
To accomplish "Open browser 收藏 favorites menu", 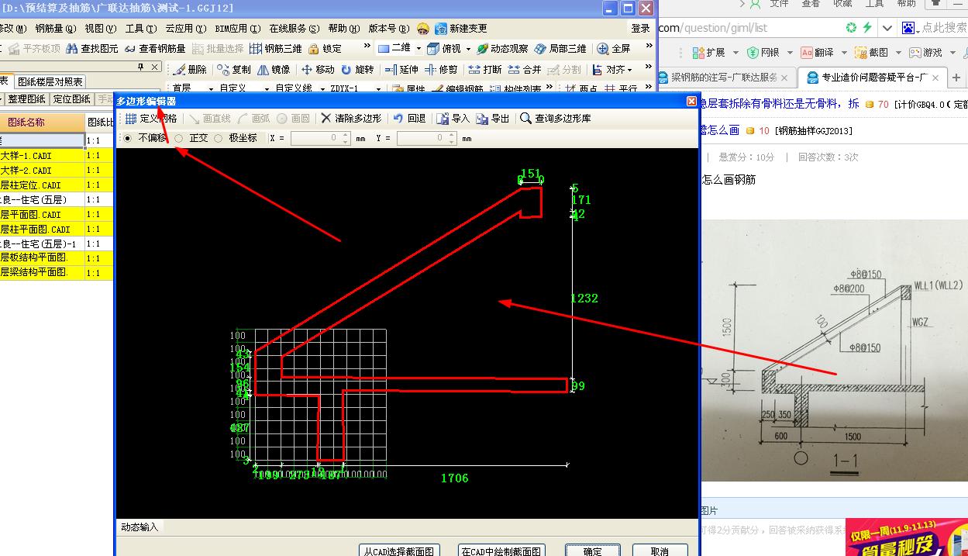I will tap(842, 4).
